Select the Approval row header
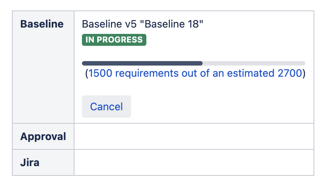Screen dimensions: 321x184 43,136
